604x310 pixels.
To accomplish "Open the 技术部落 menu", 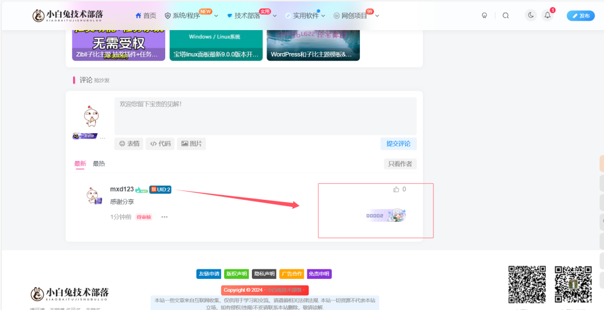I will [x=244, y=16].
